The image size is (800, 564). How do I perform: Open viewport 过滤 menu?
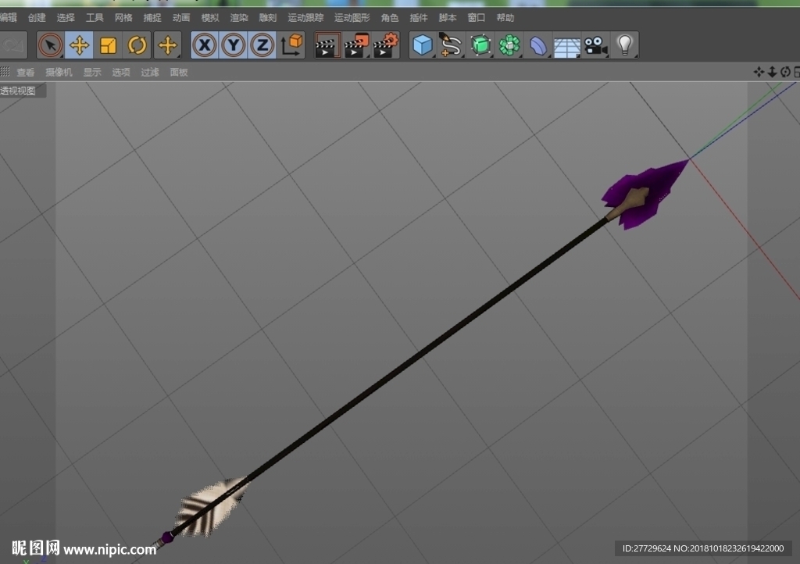[x=150, y=73]
